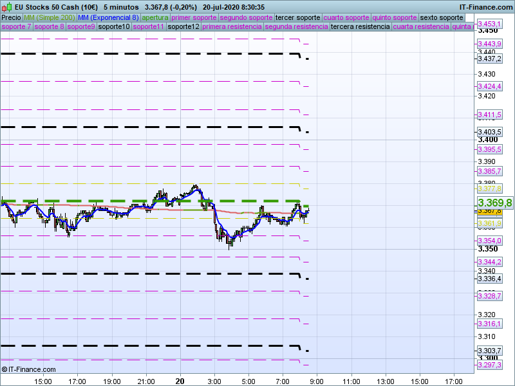Image resolution: width=515 pixels, height=386 pixels.
Task: Select the 'soporte10' legend label
Action: 114,27
